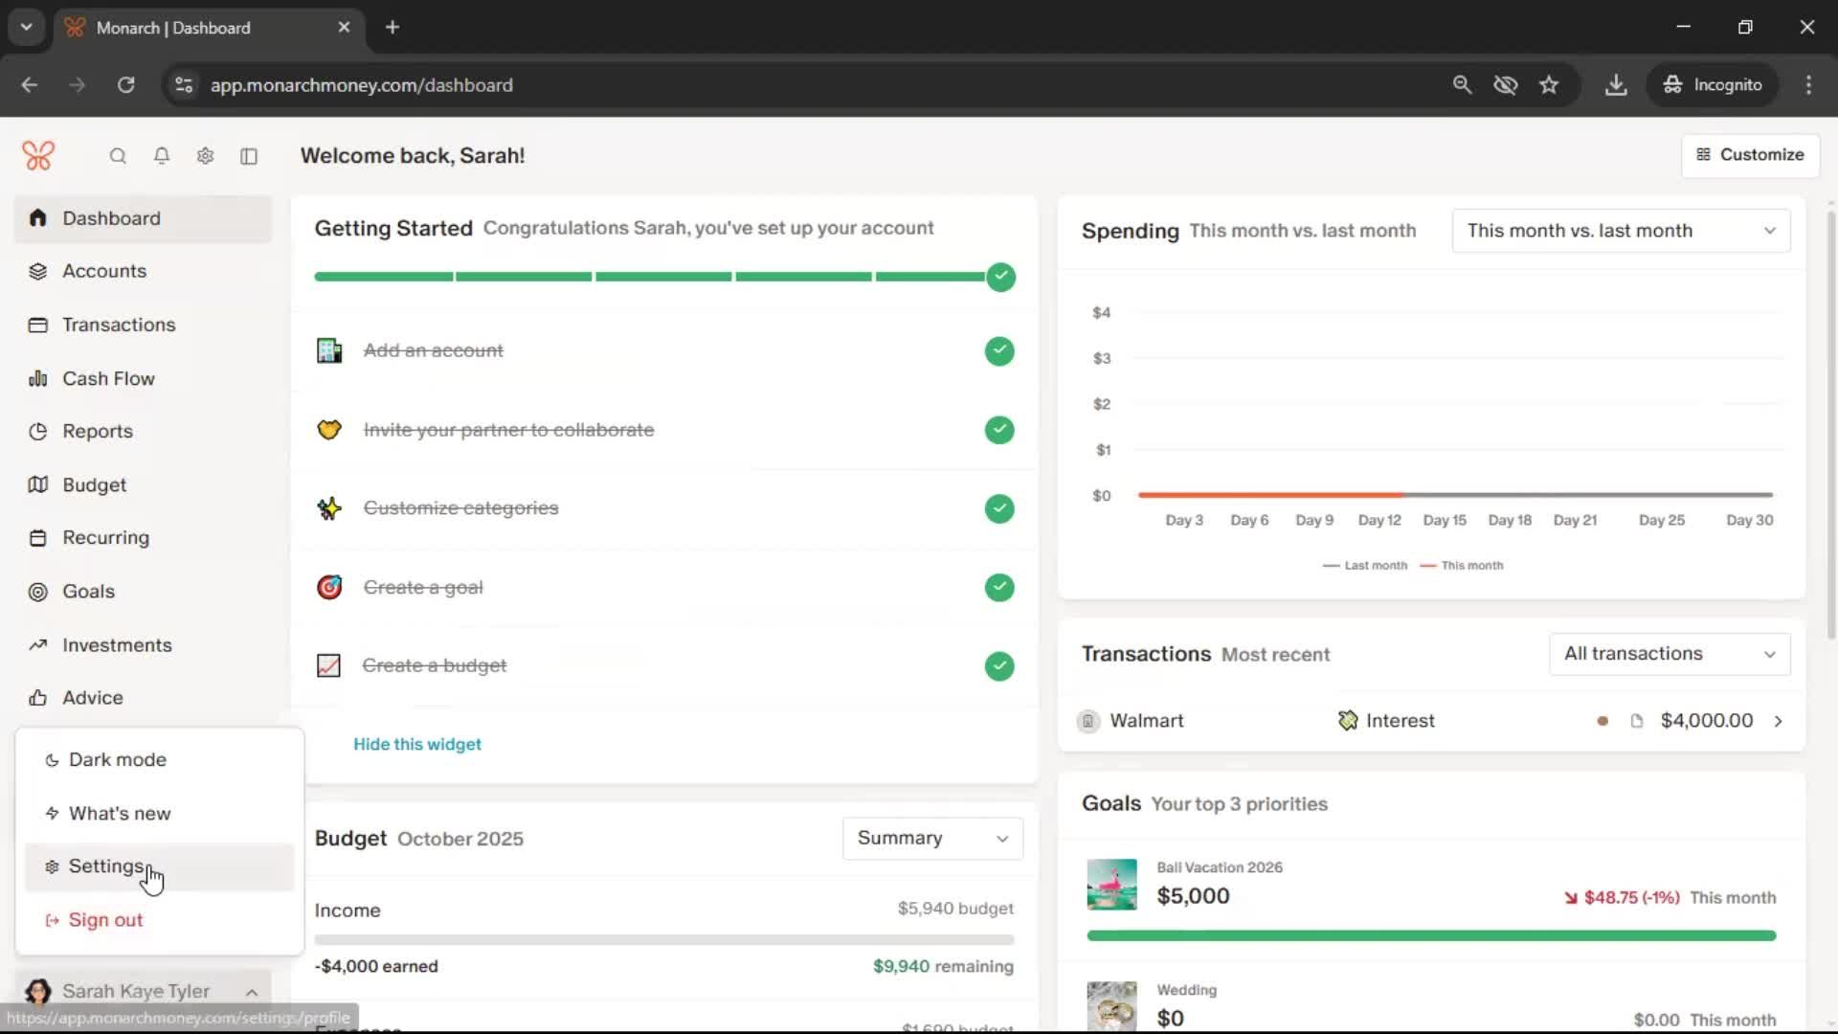The height and width of the screenshot is (1034, 1838).
Task: Select Settings in the user menu
Action: (105, 866)
